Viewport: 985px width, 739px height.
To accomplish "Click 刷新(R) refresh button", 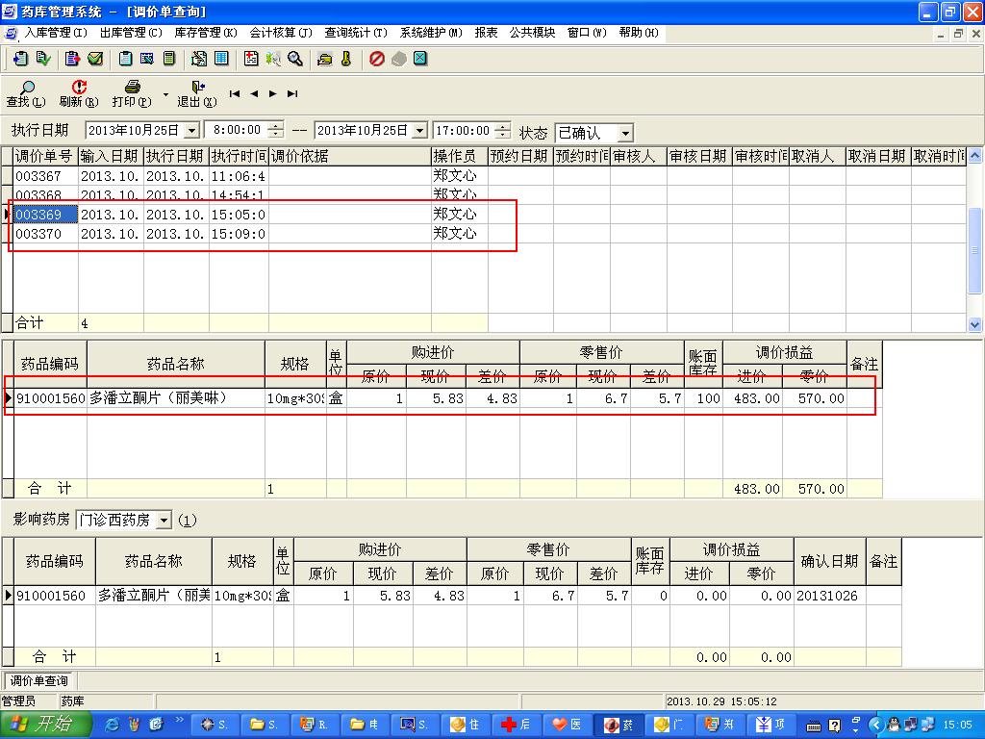I will [79, 93].
